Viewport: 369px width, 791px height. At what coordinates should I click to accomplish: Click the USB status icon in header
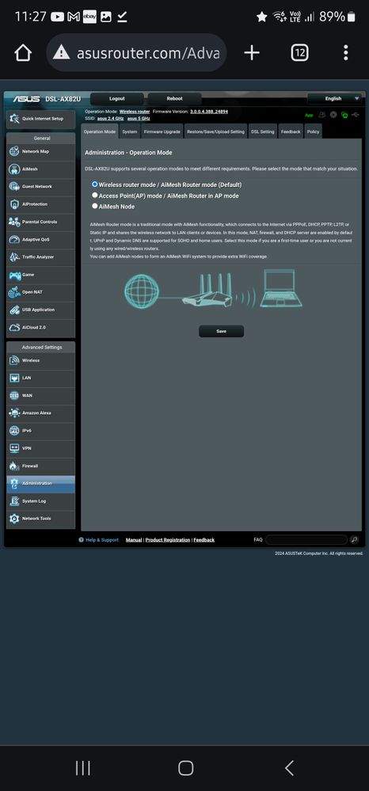coord(356,115)
